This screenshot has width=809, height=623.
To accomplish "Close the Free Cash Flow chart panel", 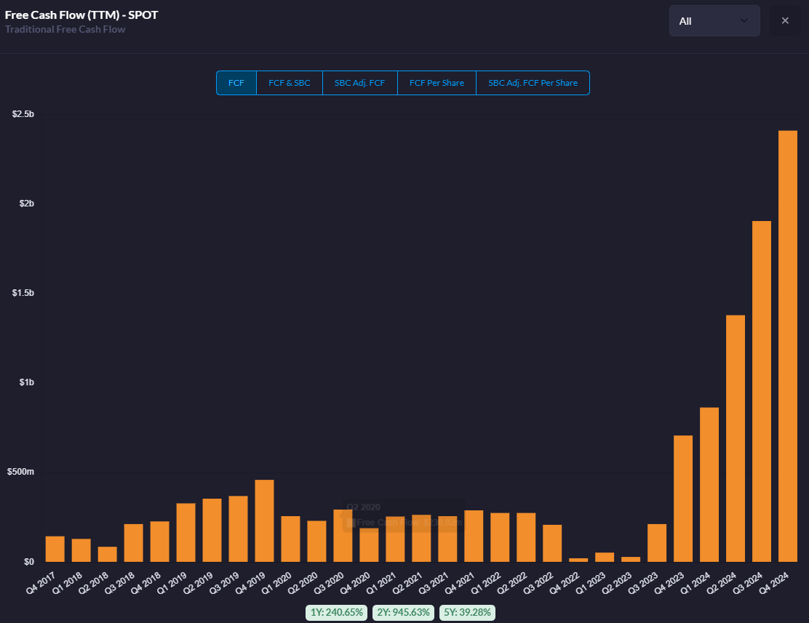I will (785, 21).
